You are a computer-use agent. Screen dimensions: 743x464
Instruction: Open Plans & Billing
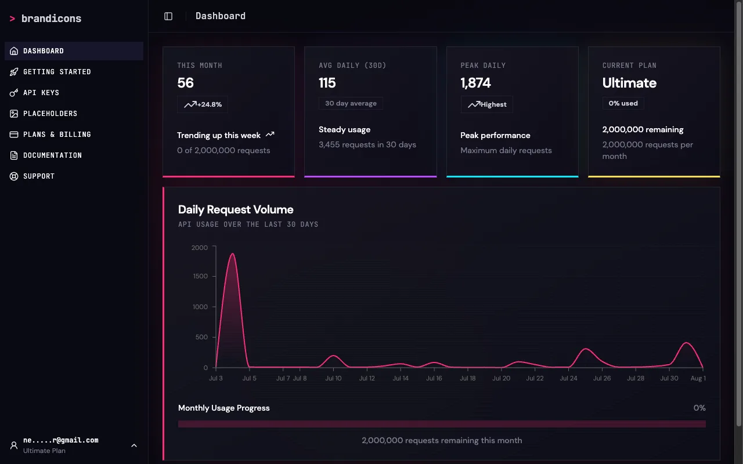[74, 135]
